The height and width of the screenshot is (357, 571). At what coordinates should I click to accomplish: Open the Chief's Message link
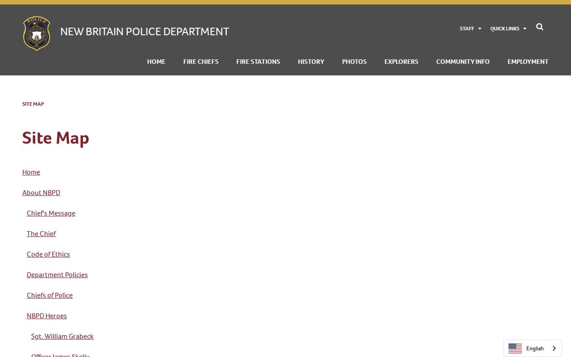click(x=51, y=213)
